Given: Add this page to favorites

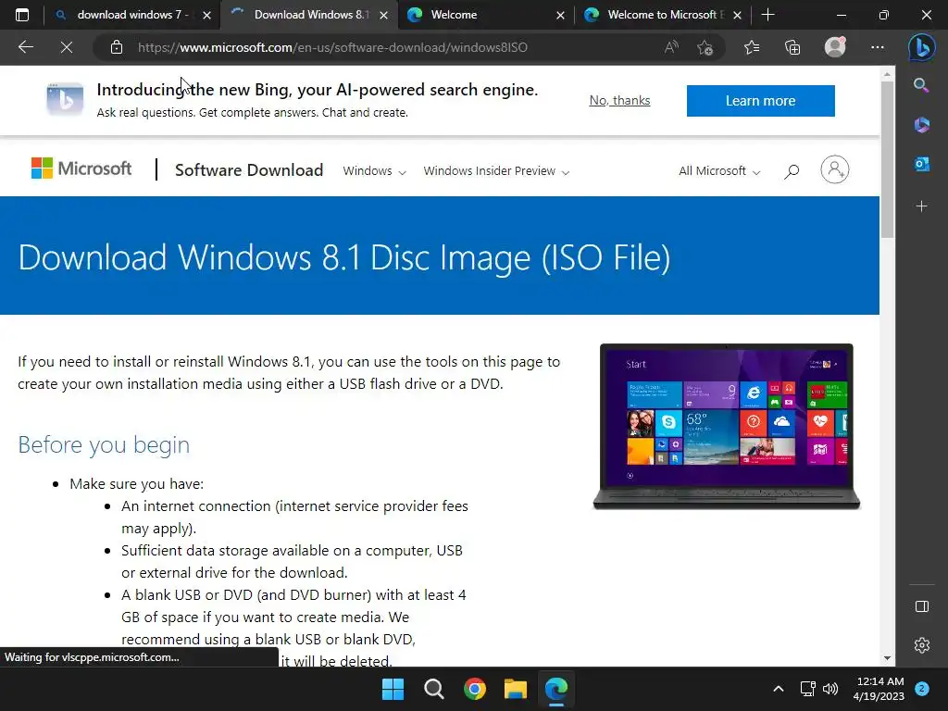Looking at the screenshot, I should coord(705,47).
